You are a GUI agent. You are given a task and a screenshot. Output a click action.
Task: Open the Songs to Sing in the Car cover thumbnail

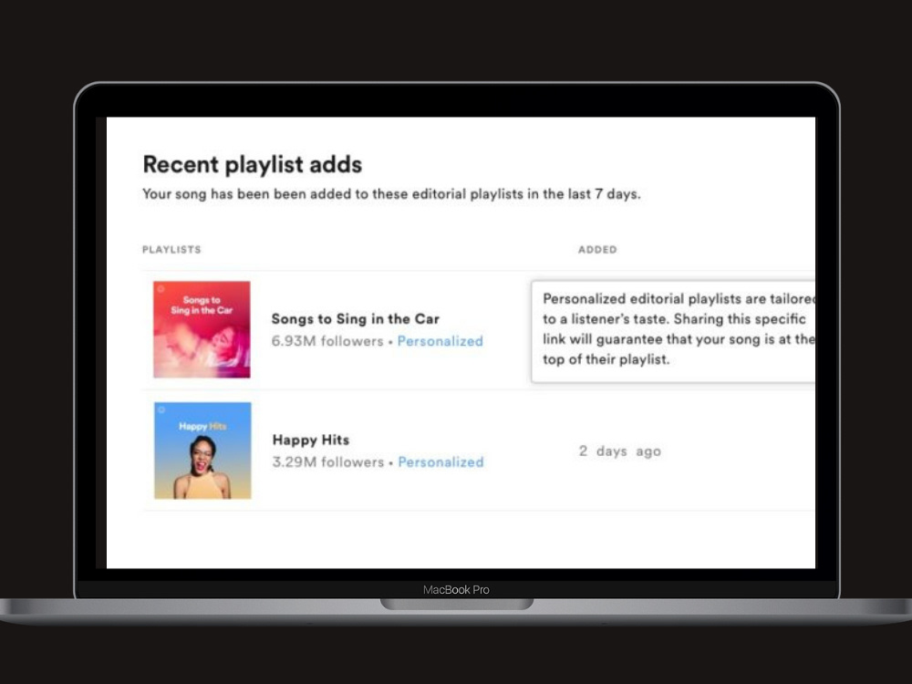click(x=202, y=330)
